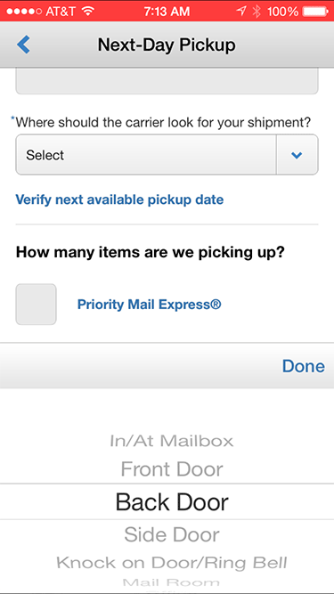Click the Priority Mail Express® link
Viewport: 334px width, 594px height.
[150, 305]
